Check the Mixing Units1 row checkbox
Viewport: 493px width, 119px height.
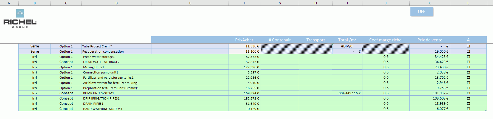(x=468, y=67)
